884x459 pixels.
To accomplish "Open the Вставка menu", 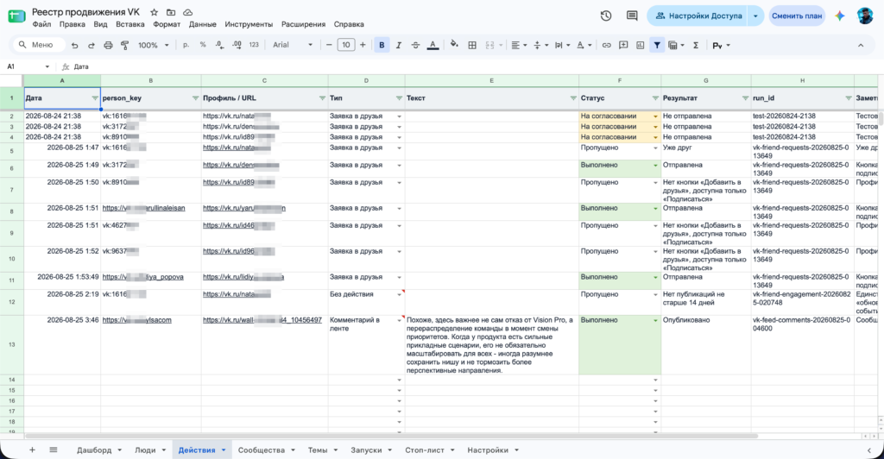I will tap(130, 24).
